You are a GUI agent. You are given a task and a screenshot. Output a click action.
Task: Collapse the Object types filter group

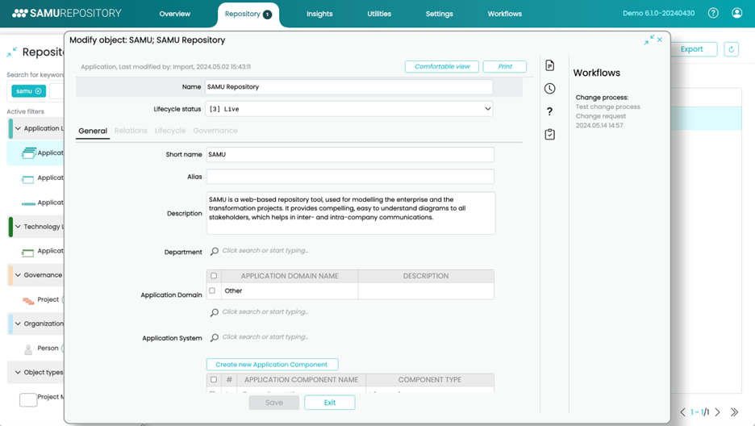point(18,373)
